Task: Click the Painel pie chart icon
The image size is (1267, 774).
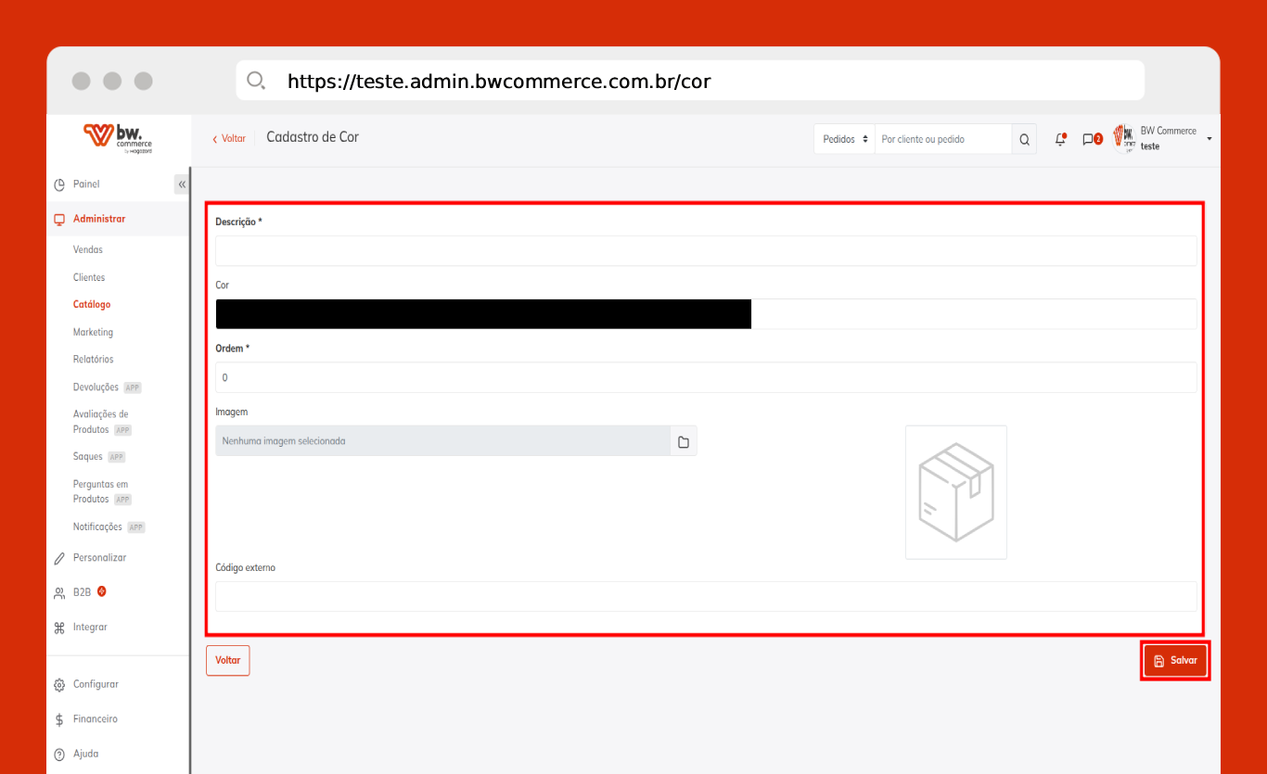Action: pos(59,184)
